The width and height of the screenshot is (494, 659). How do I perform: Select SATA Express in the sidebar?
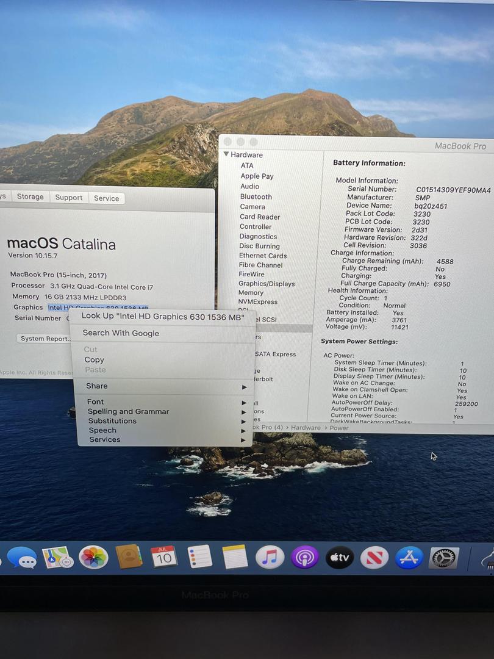click(275, 355)
